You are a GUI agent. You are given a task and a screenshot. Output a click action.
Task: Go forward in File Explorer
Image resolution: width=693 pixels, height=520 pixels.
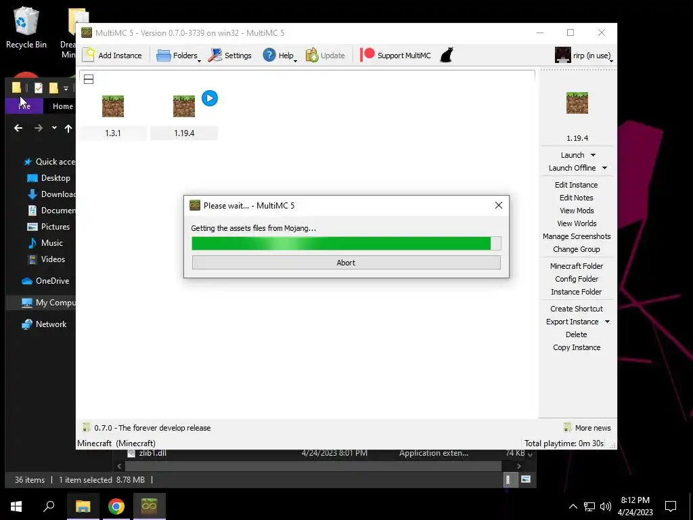39,128
